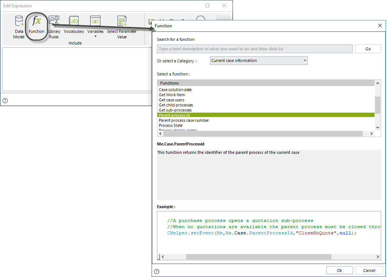Click inside the expression editor text area
Image resolution: width=387 pixels, height=277 pixels.
[x=77, y=69]
